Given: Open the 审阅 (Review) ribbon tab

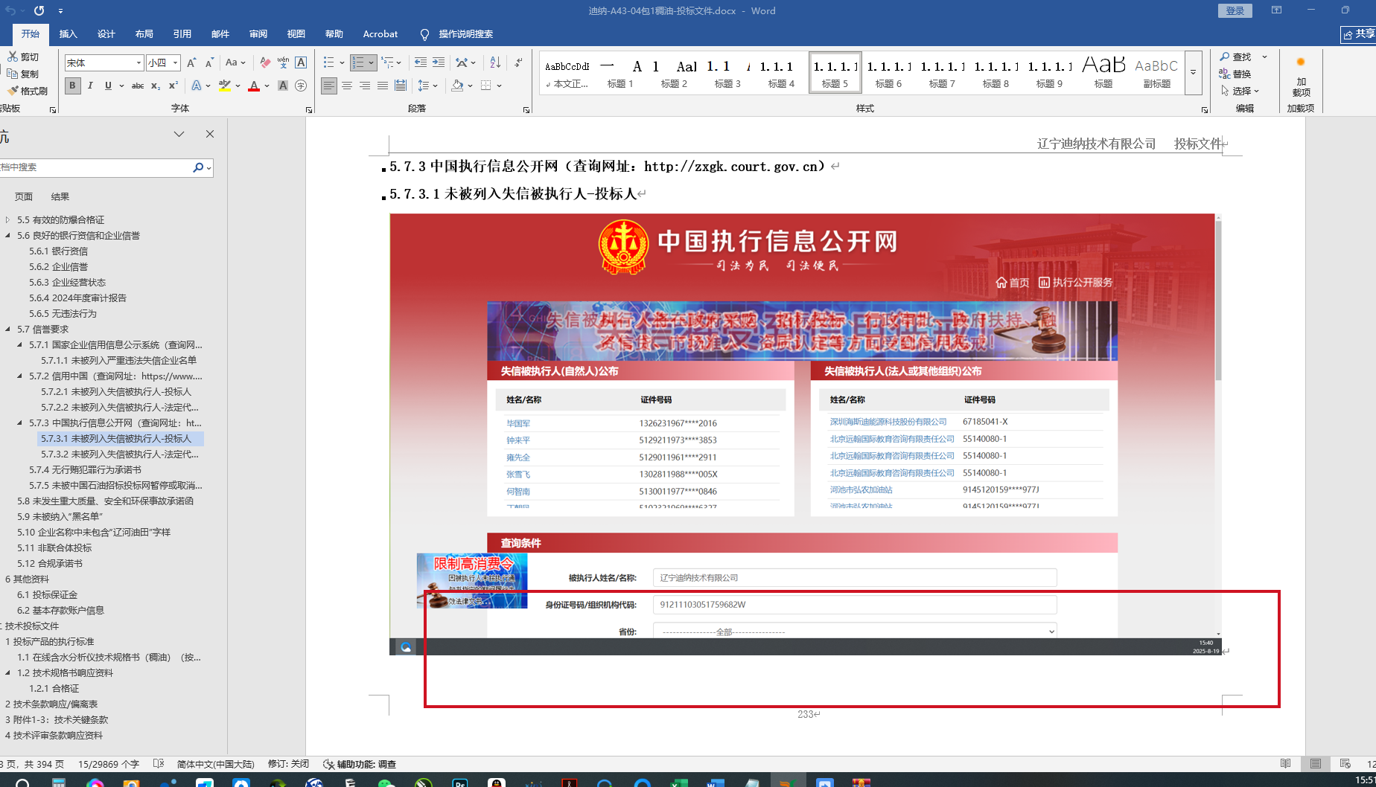Looking at the screenshot, I should tap(258, 34).
